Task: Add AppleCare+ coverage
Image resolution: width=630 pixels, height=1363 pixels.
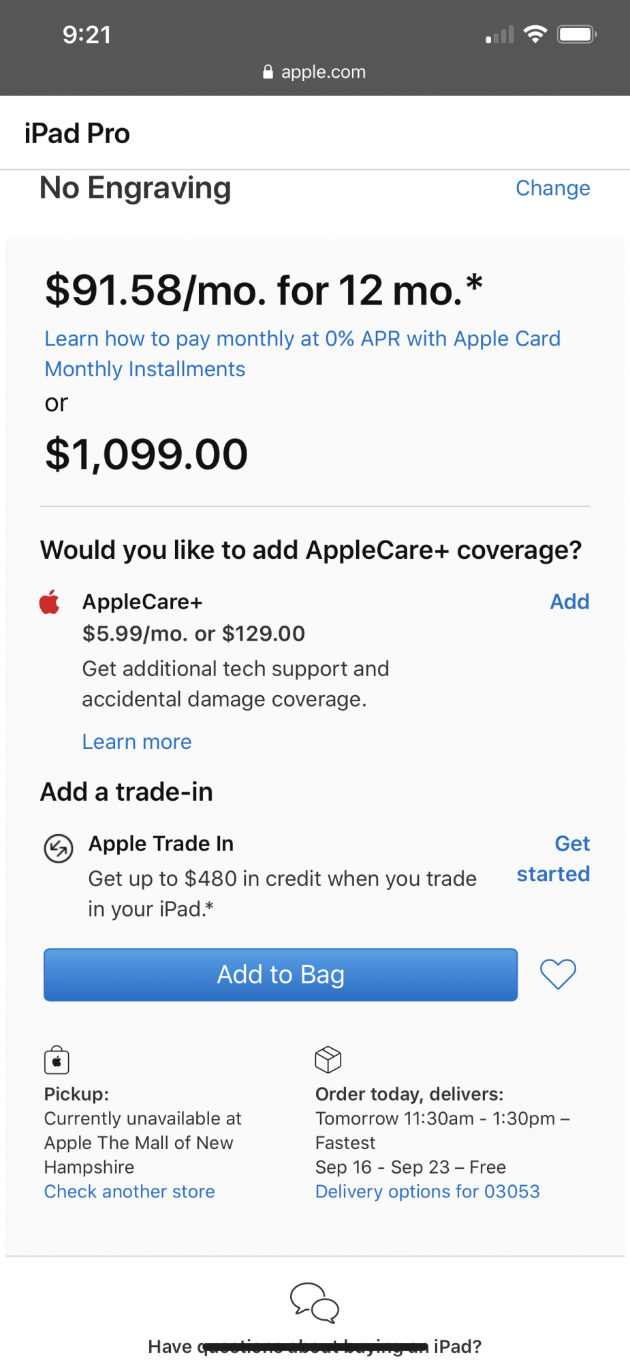Action: point(569,602)
